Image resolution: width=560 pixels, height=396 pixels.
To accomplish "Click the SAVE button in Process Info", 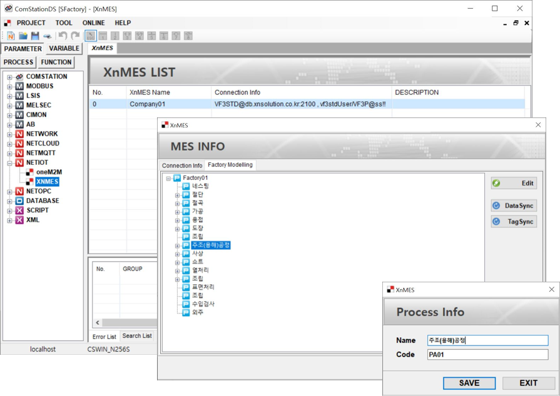I will [x=469, y=383].
